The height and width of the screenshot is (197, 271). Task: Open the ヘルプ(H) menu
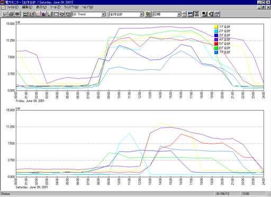[87, 7]
